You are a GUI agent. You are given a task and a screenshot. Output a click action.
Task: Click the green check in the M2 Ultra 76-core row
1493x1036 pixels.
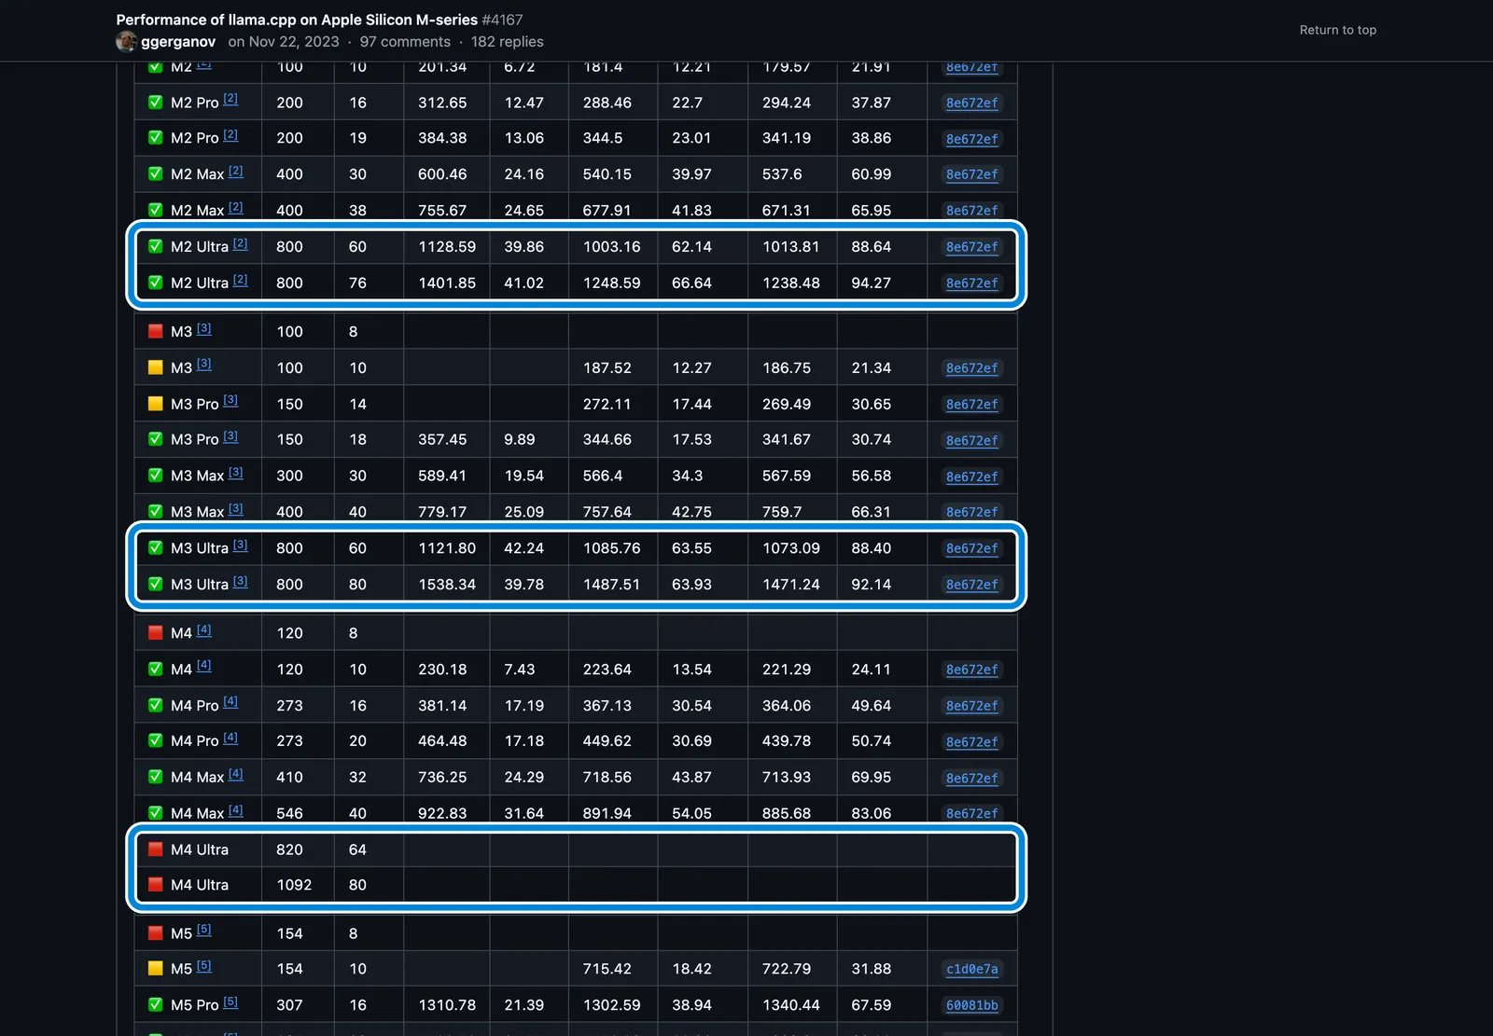point(156,283)
